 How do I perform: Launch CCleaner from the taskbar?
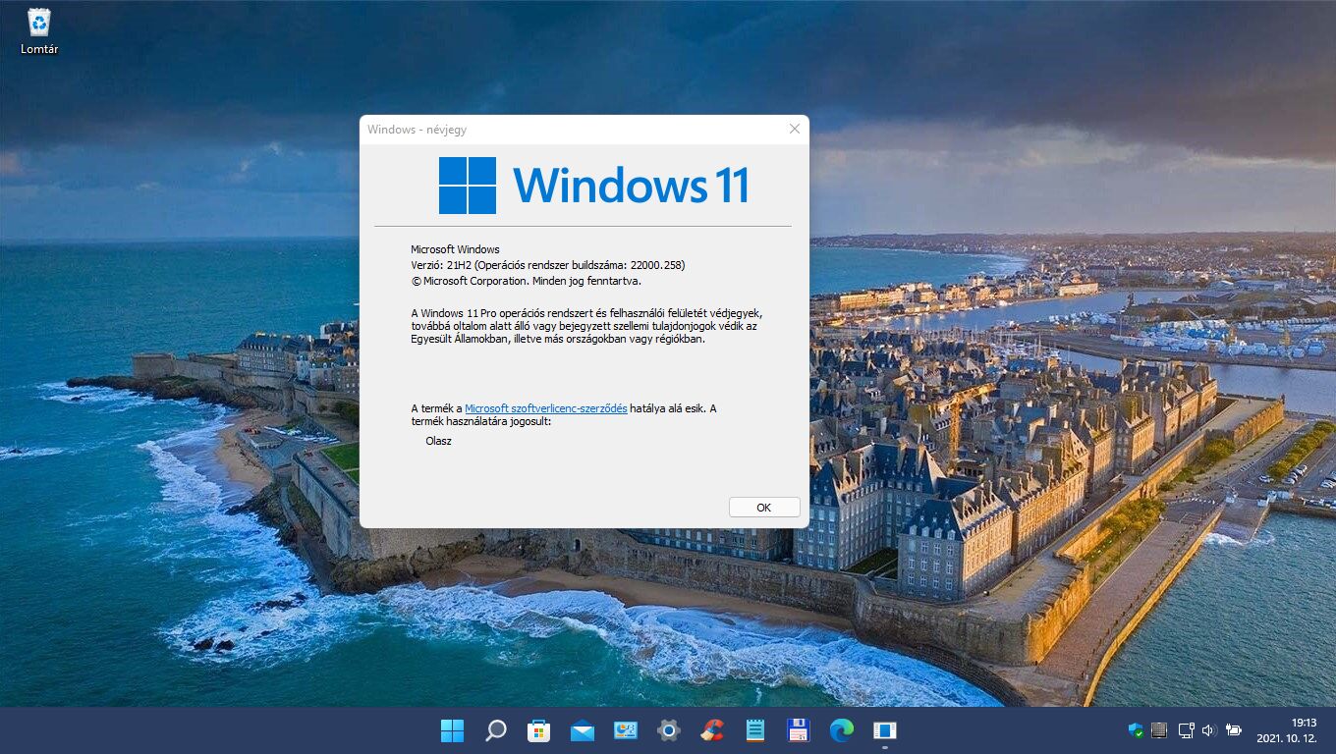712,730
